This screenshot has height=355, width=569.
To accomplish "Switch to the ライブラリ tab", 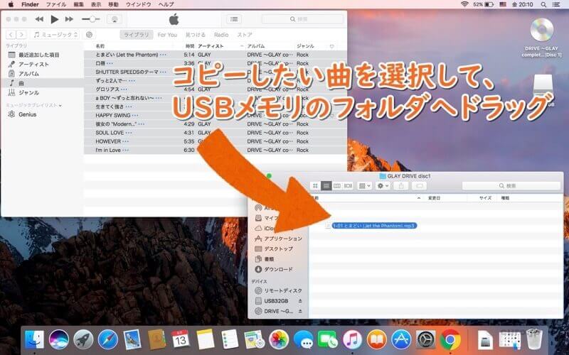I will 136,35.
